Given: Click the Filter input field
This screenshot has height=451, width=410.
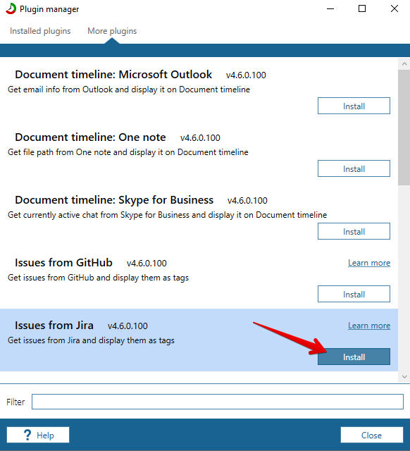Looking at the screenshot, I should click(x=218, y=402).
